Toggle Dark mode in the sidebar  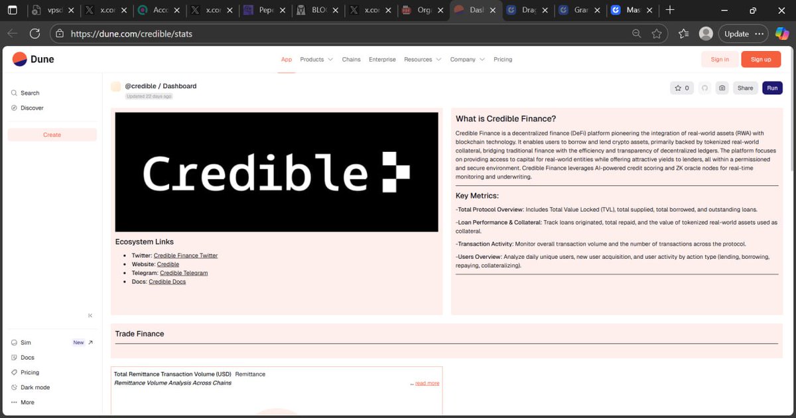click(30, 387)
